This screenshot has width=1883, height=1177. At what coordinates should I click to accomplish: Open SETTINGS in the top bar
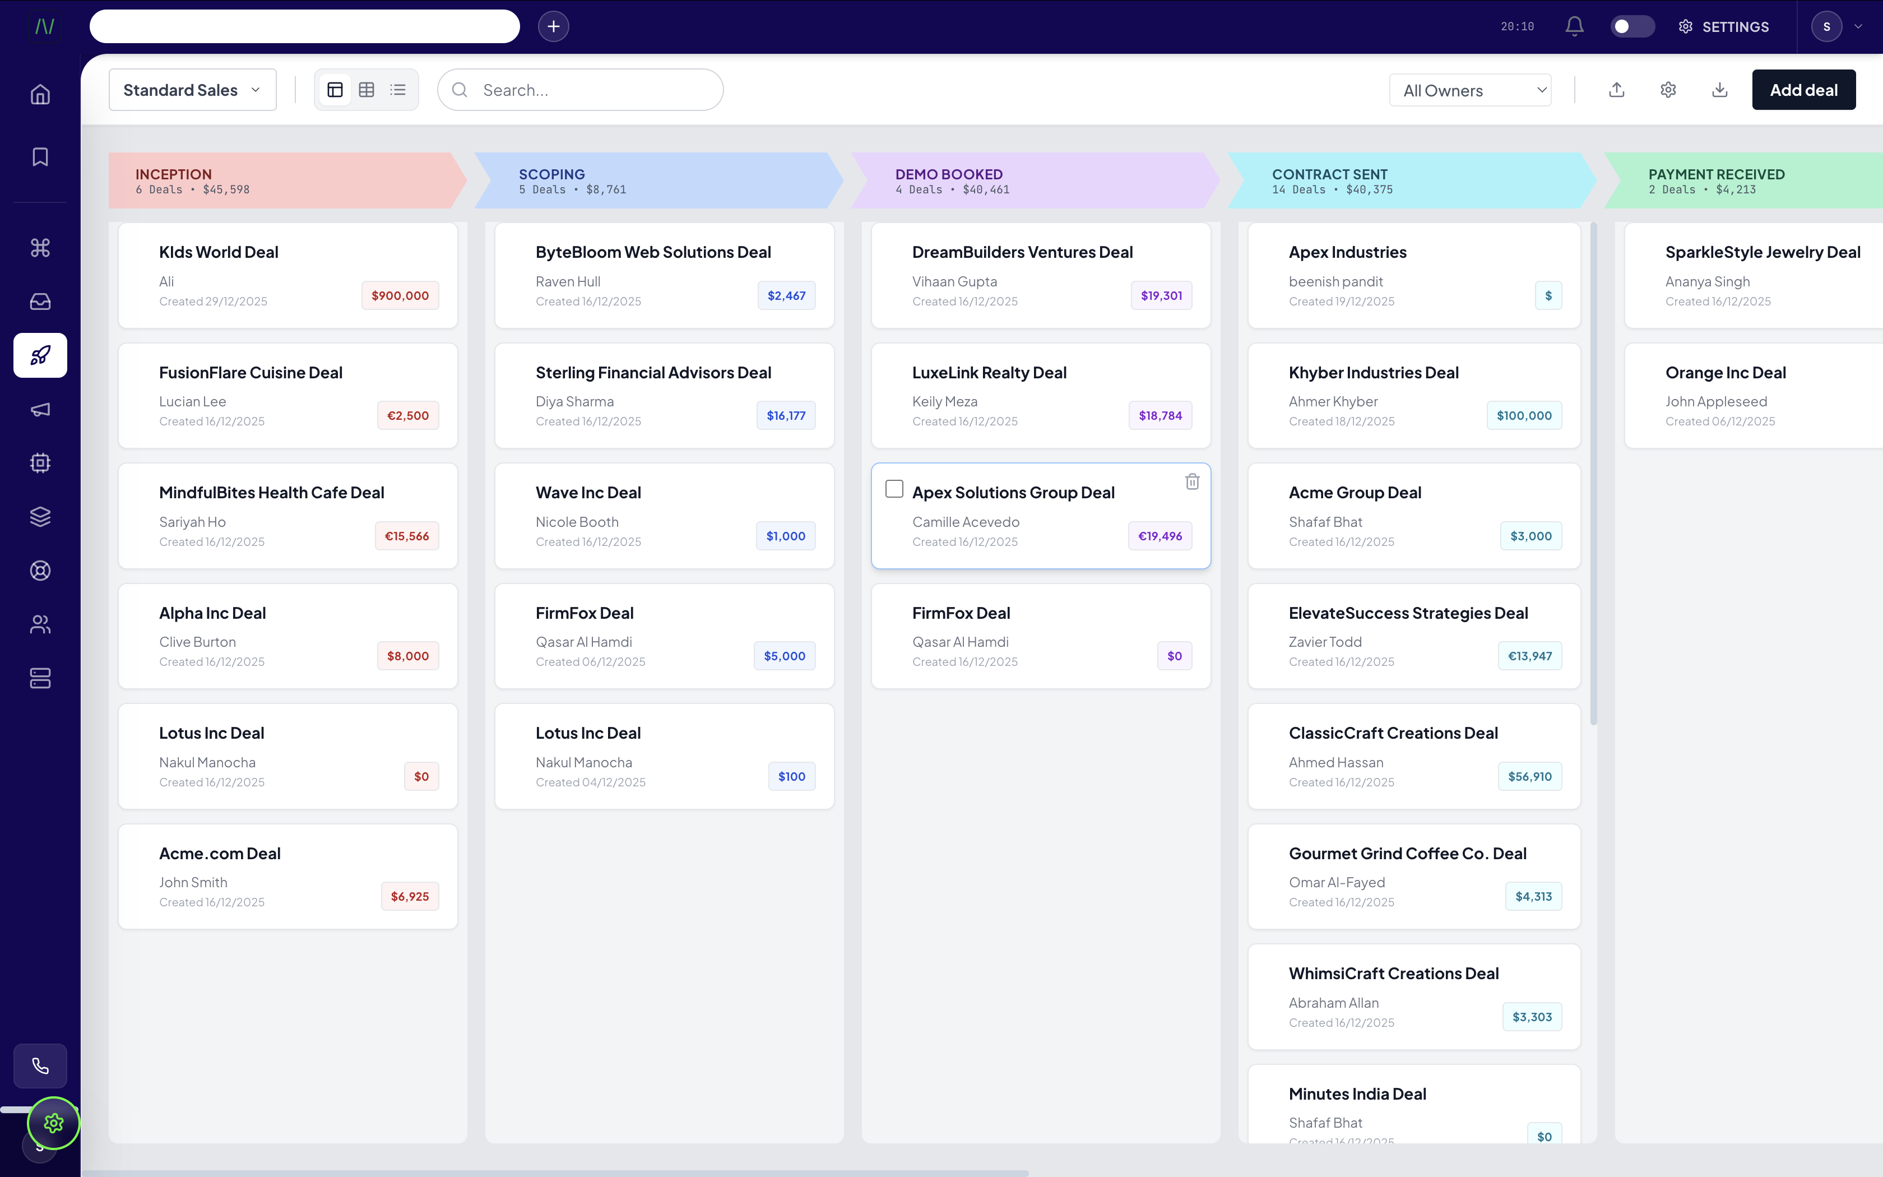(x=1723, y=26)
